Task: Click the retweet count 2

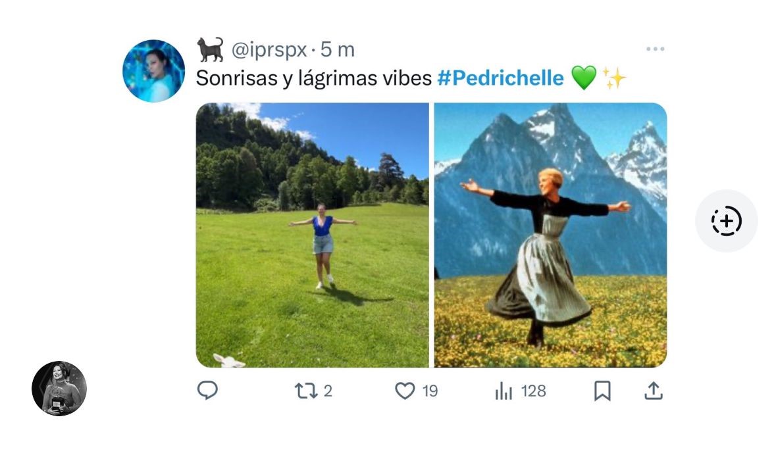Action: [x=328, y=391]
